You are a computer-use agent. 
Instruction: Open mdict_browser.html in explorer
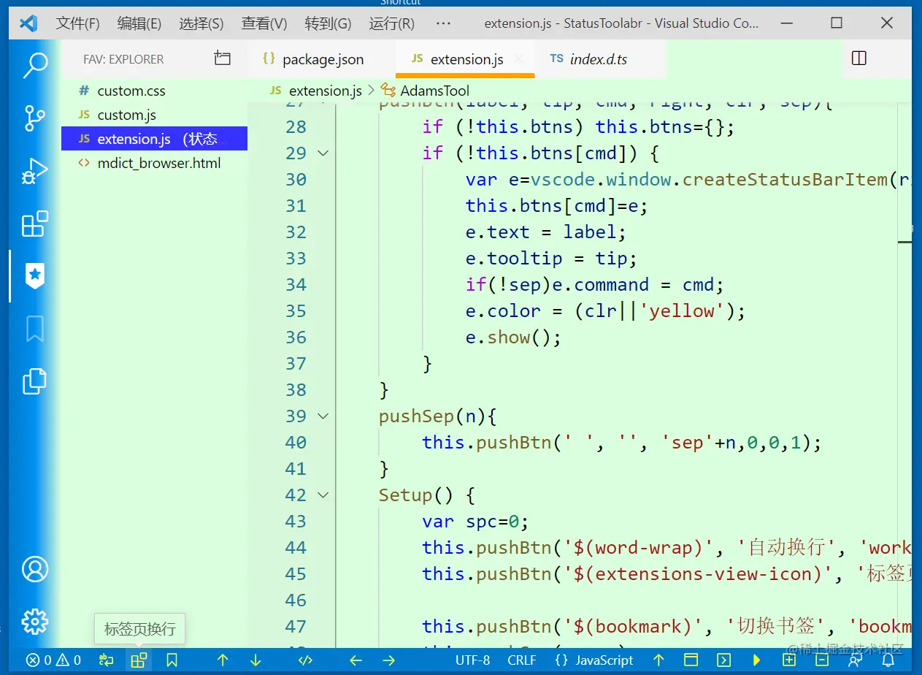coord(154,163)
